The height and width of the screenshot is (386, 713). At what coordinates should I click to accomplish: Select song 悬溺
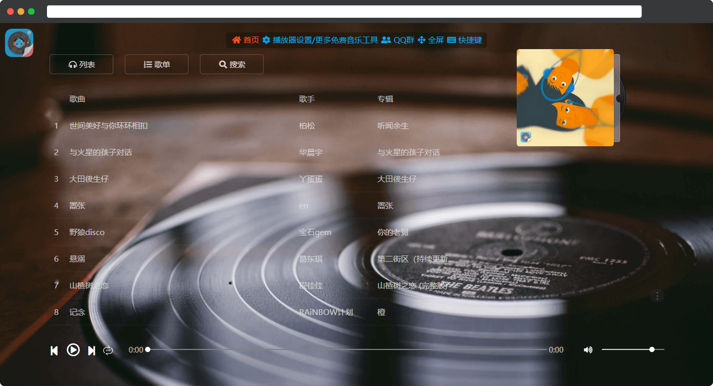coord(77,259)
